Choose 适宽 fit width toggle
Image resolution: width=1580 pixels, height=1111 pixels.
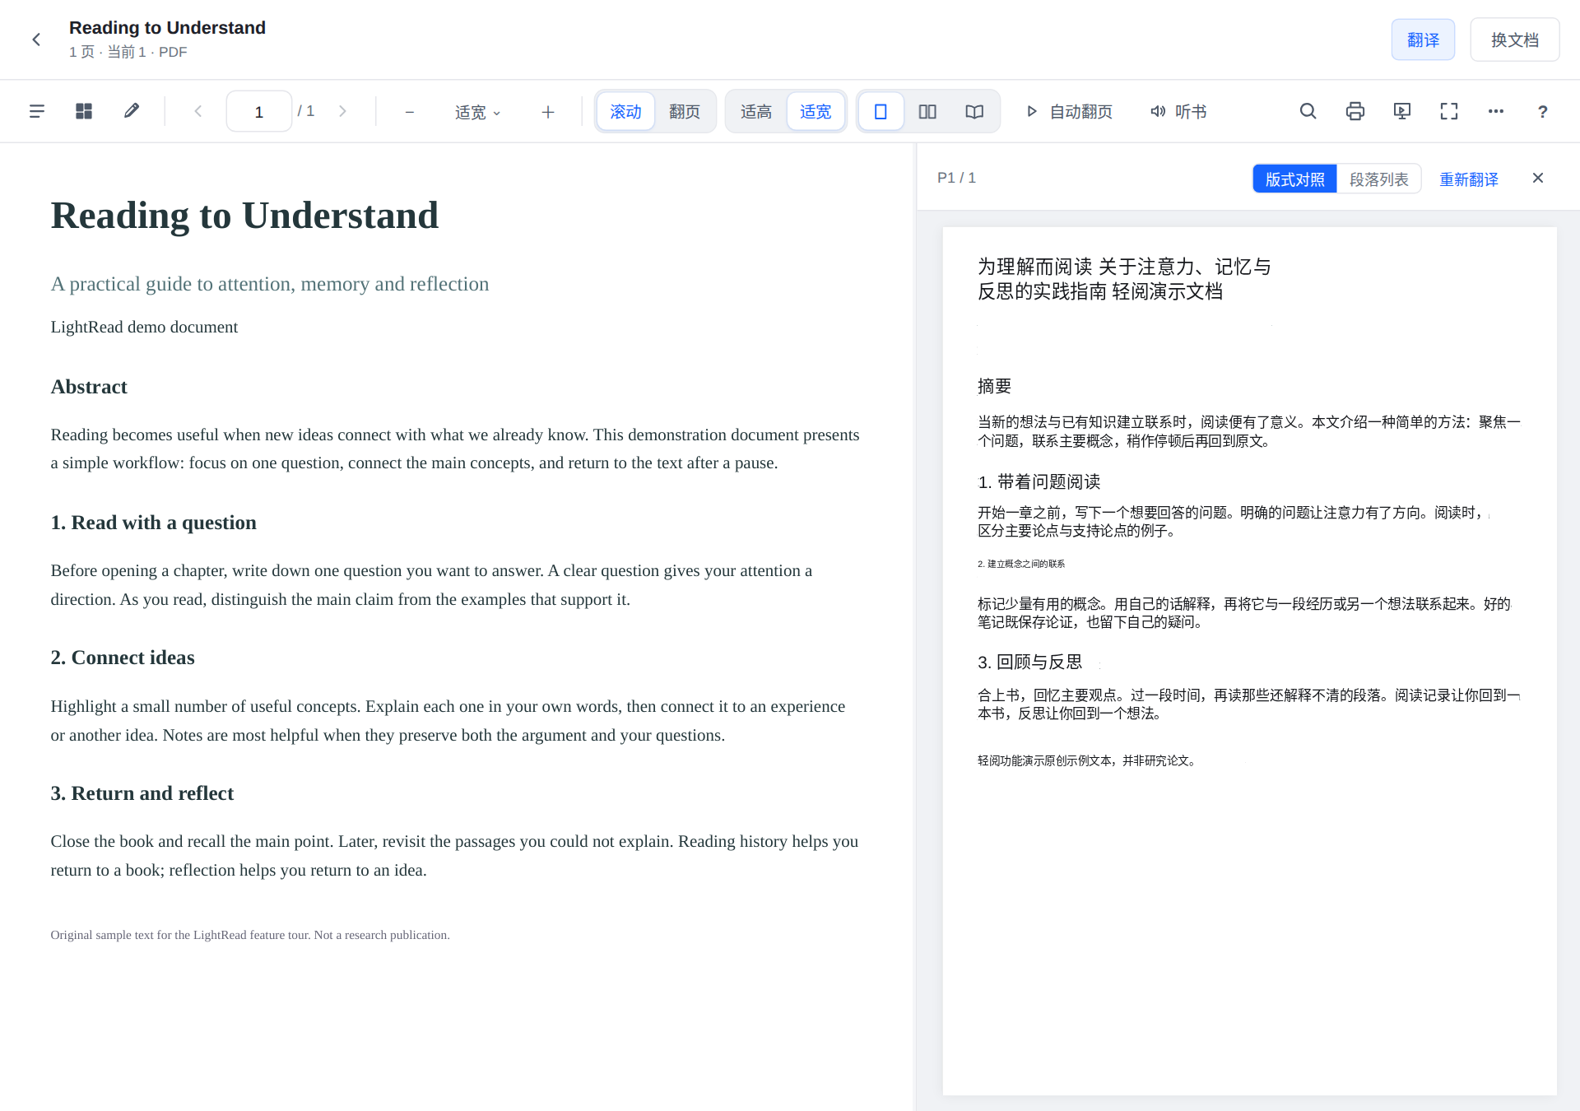click(816, 112)
